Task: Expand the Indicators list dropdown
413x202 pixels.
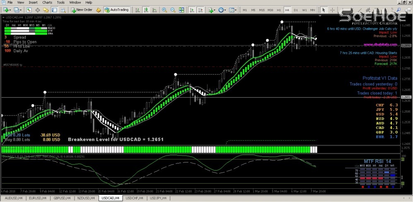Action: click(215, 10)
